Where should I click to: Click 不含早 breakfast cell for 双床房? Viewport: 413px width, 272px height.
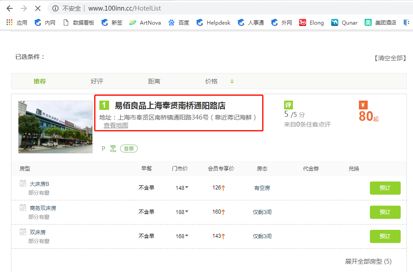(146, 236)
